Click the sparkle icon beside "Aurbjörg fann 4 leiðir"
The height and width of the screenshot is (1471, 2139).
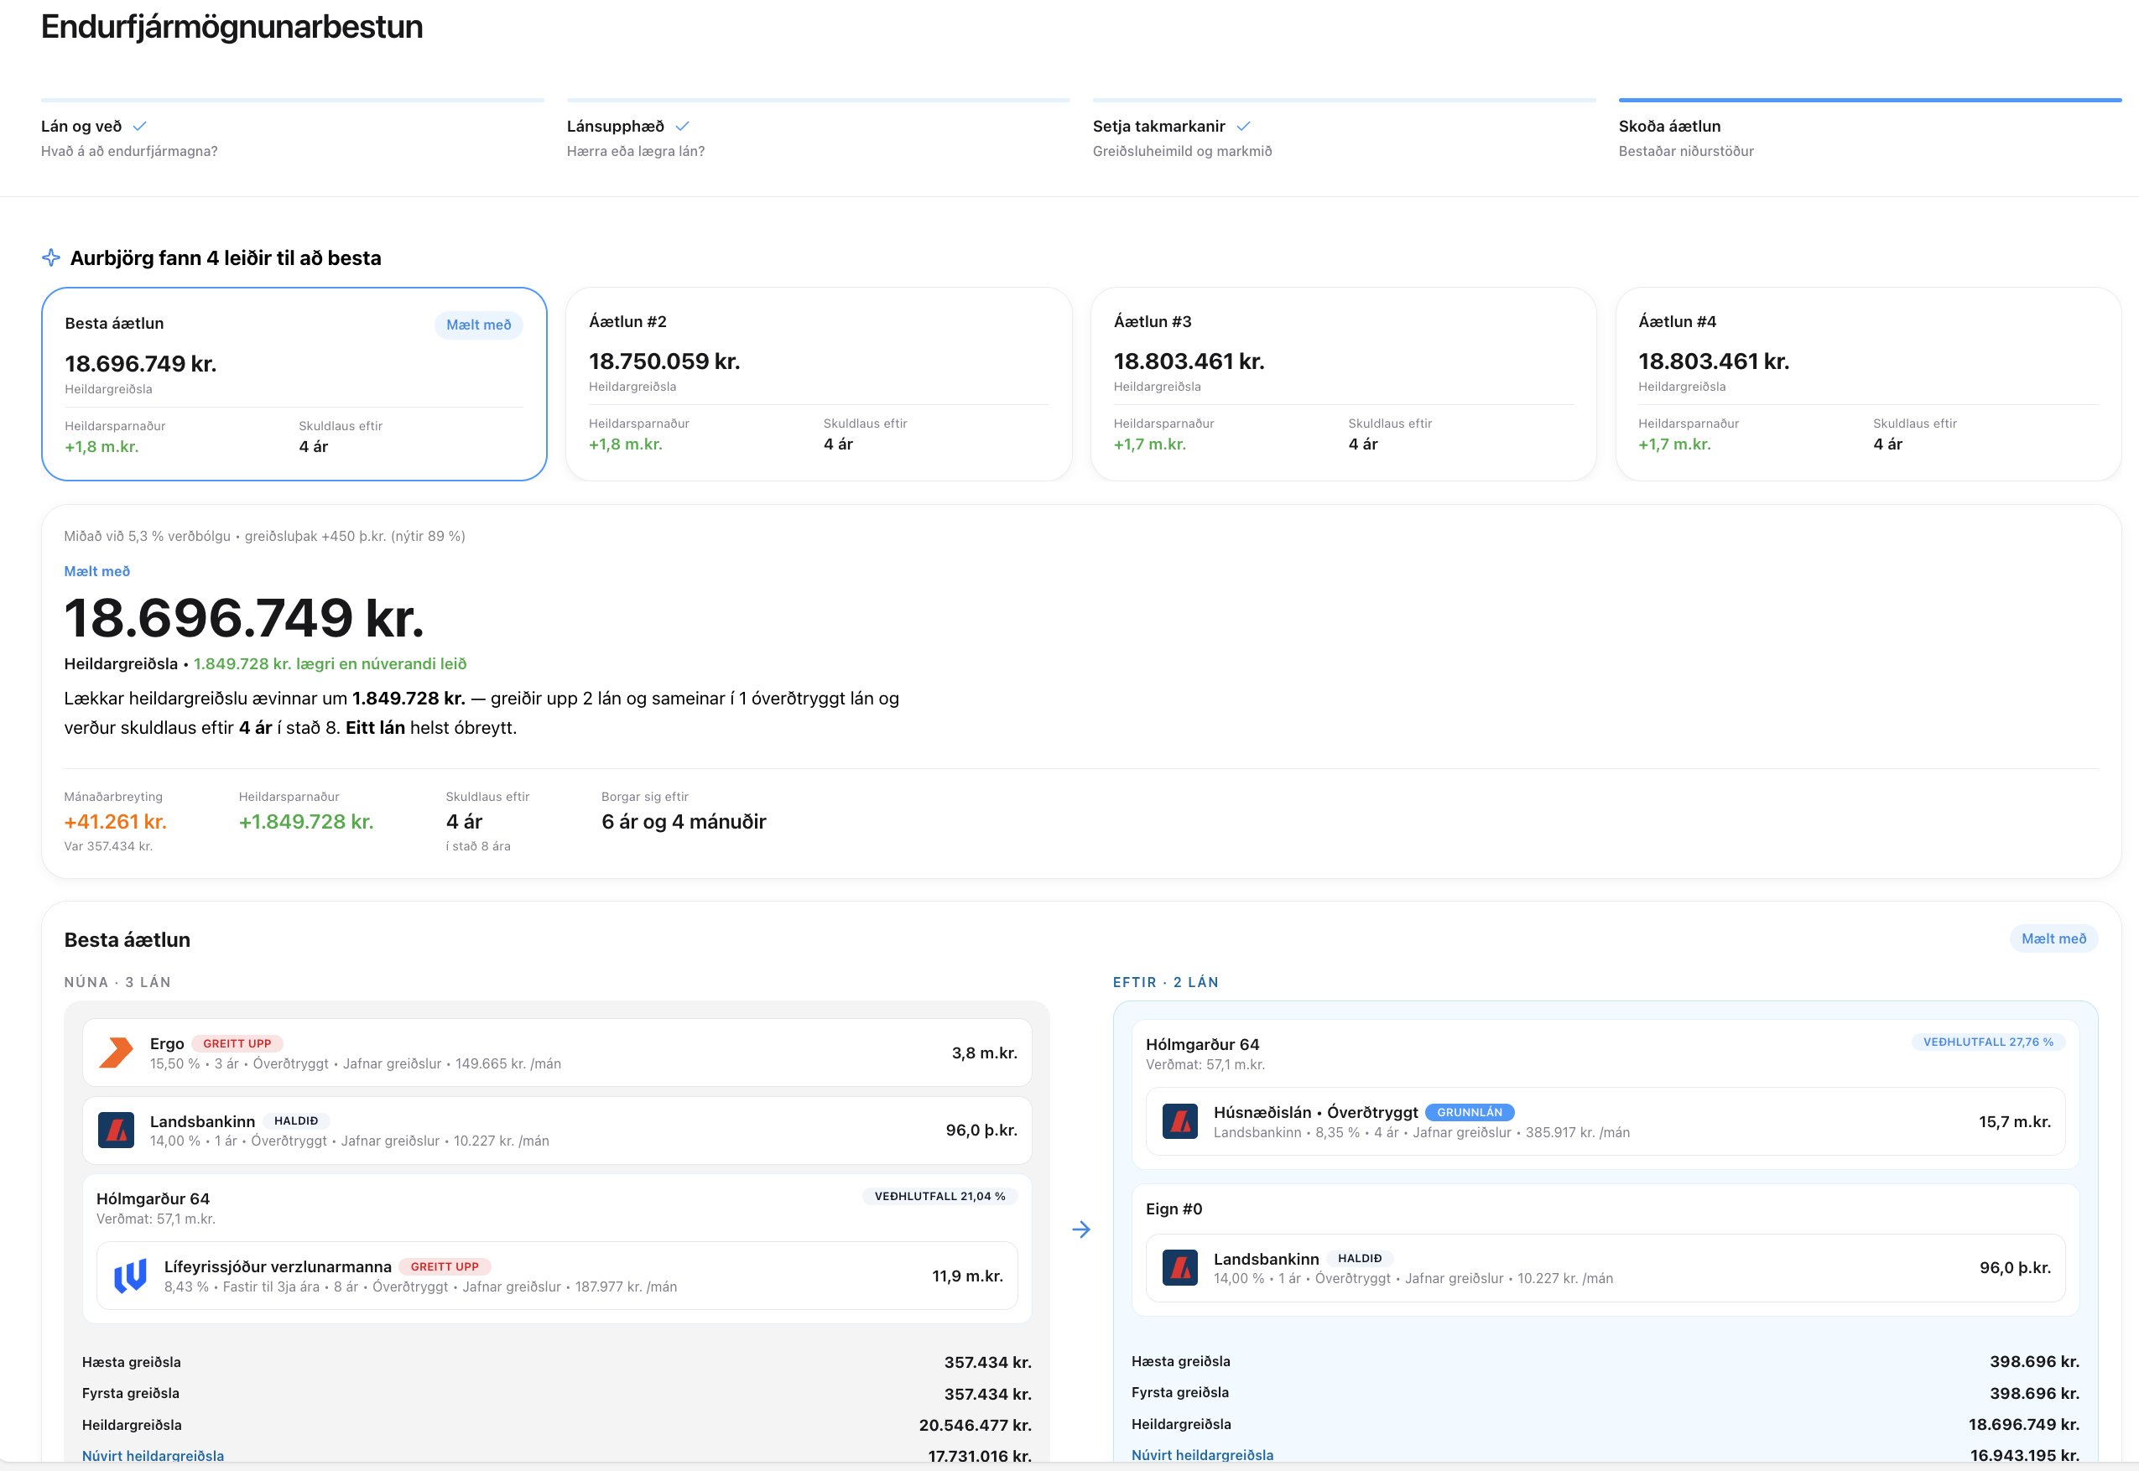50,258
